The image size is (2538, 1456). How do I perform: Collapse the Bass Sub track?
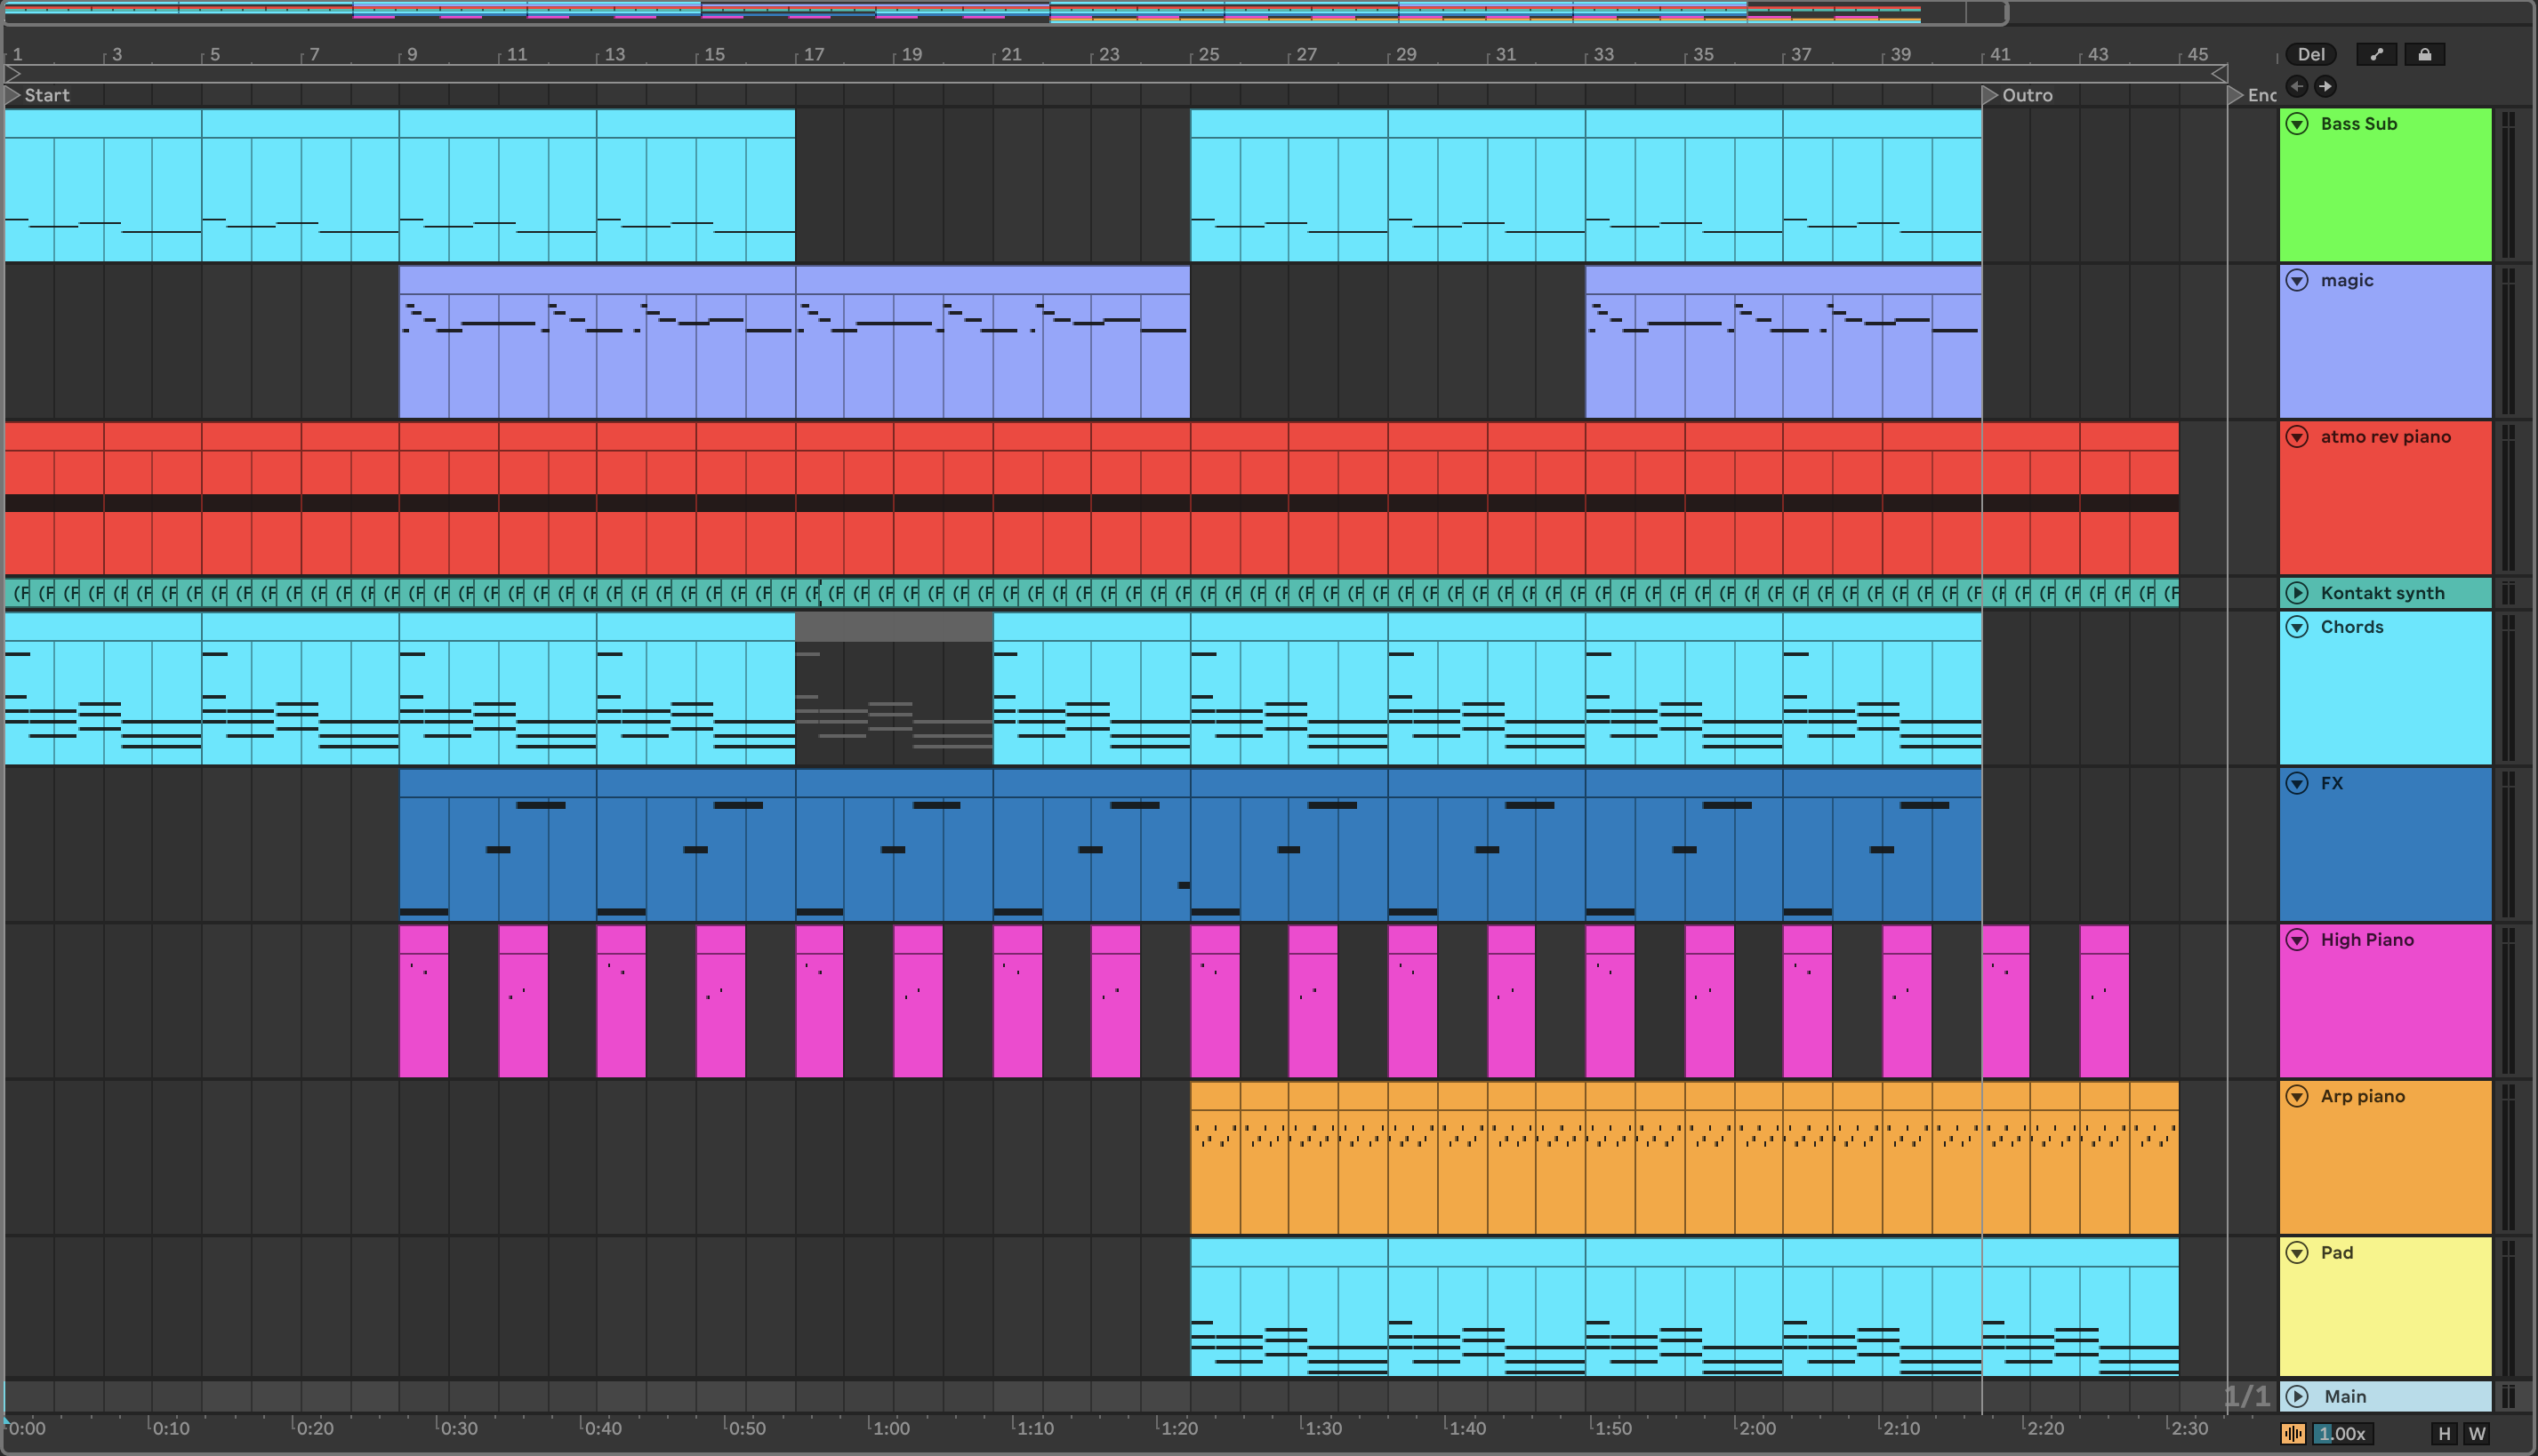click(x=2298, y=124)
